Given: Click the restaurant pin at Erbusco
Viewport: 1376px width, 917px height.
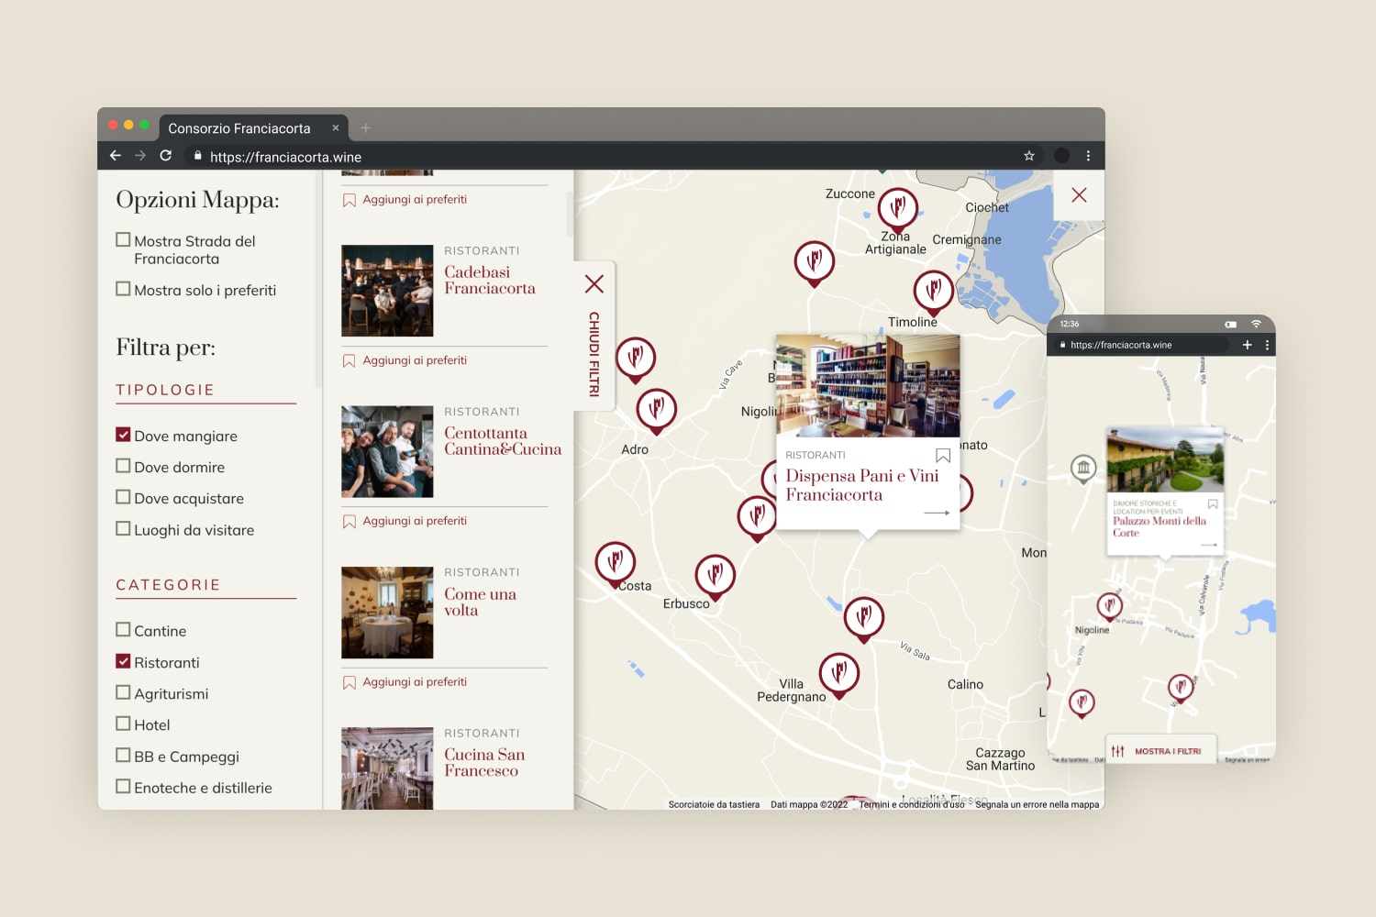Looking at the screenshot, I should pyautogui.click(x=715, y=575).
